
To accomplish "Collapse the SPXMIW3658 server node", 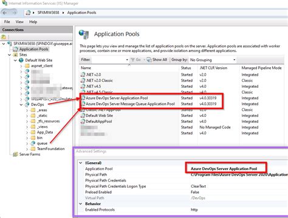I will (x=4, y=44).
